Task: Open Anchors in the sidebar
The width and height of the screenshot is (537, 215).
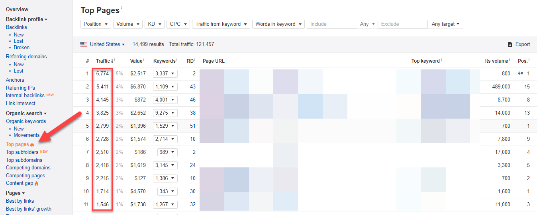Action: tap(15, 80)
